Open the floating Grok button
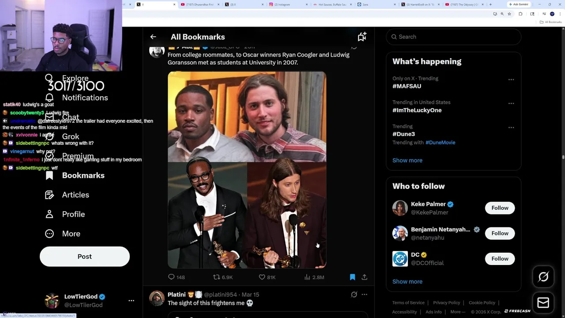The width and height of the screenshot is (565, 318). (x=543, y=277)
